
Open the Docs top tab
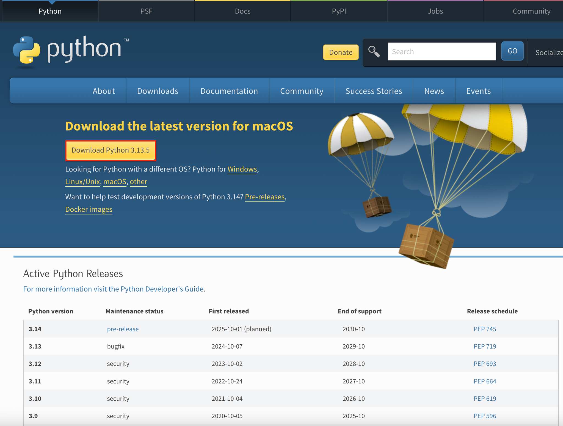click(243, 11)
